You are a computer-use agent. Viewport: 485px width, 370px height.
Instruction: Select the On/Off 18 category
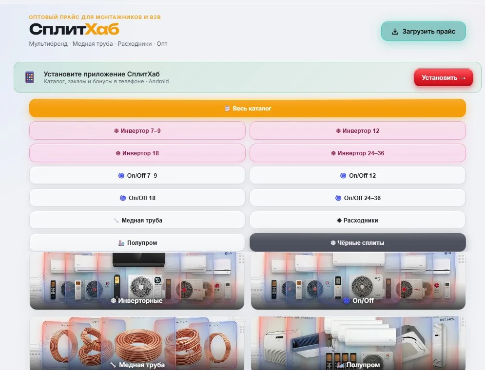pyautogui.click(x=137, y=198)
